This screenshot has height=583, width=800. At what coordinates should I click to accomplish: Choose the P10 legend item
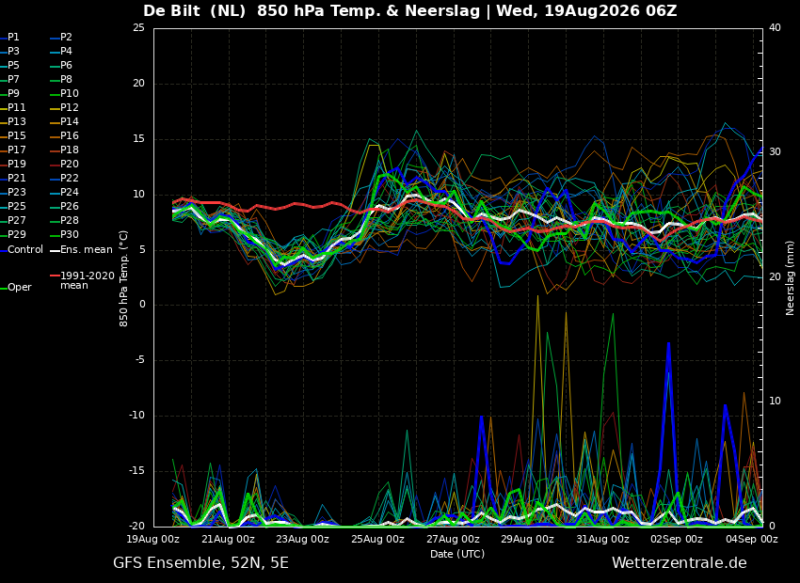65,94
